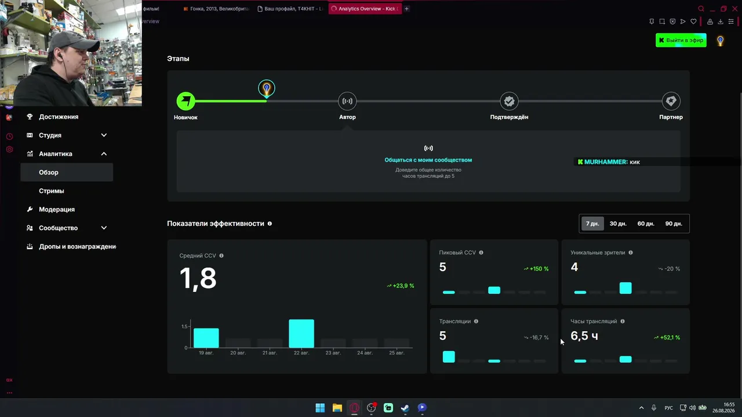The image size is (742, 417).
Task: Click the browser snapshot capture icon
Action: pyautogui.click(x=662, y=21)
